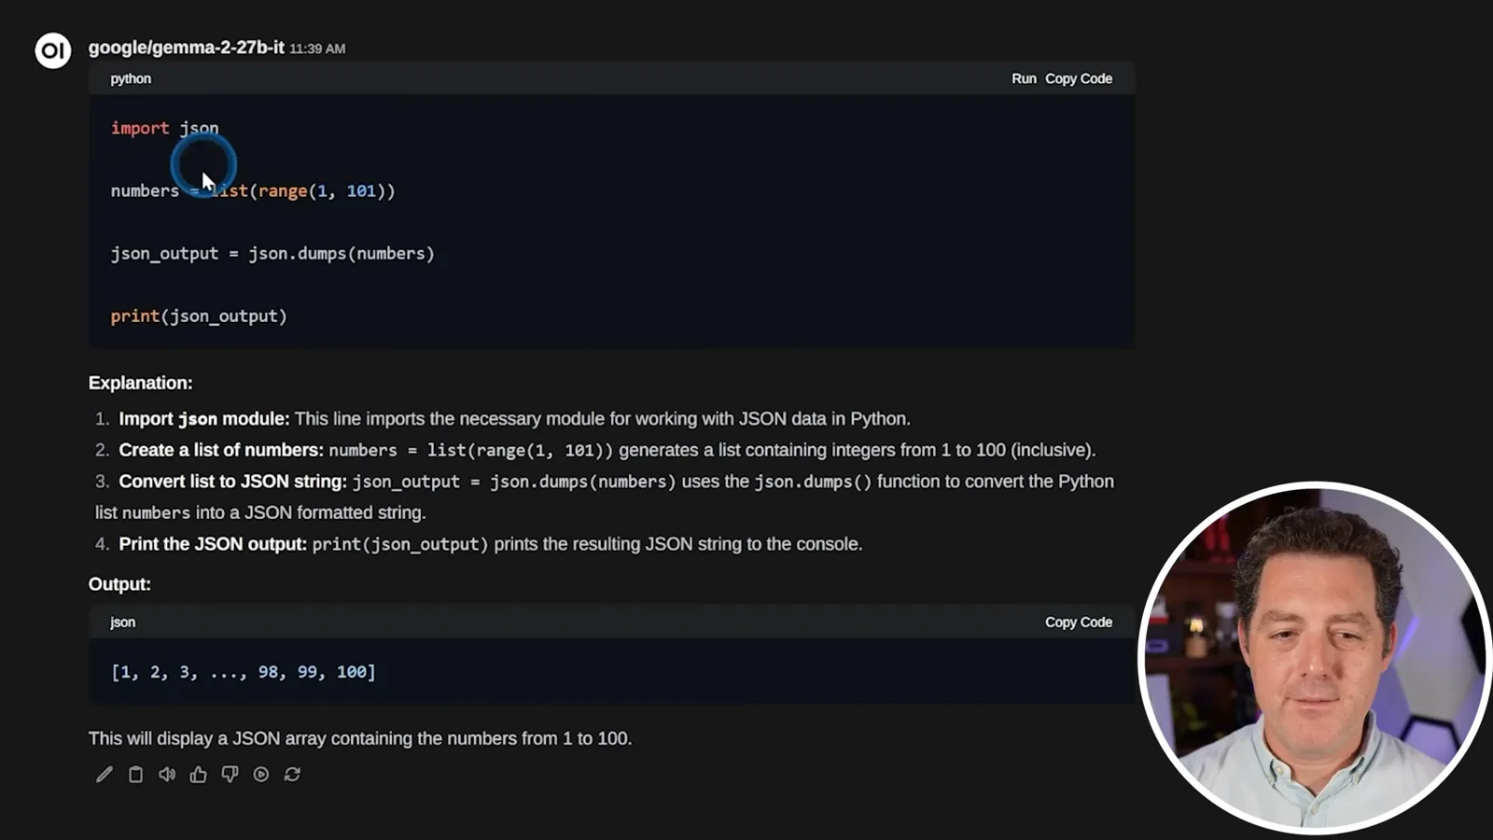Click the edit pencil icon below response
This screenshot has height=840, width=1493.
coord(105,775)
